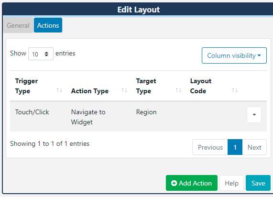Viewport: 273px width, 197px height.
Task: Open the Show entries count selector
Action: tap(41, 54)
